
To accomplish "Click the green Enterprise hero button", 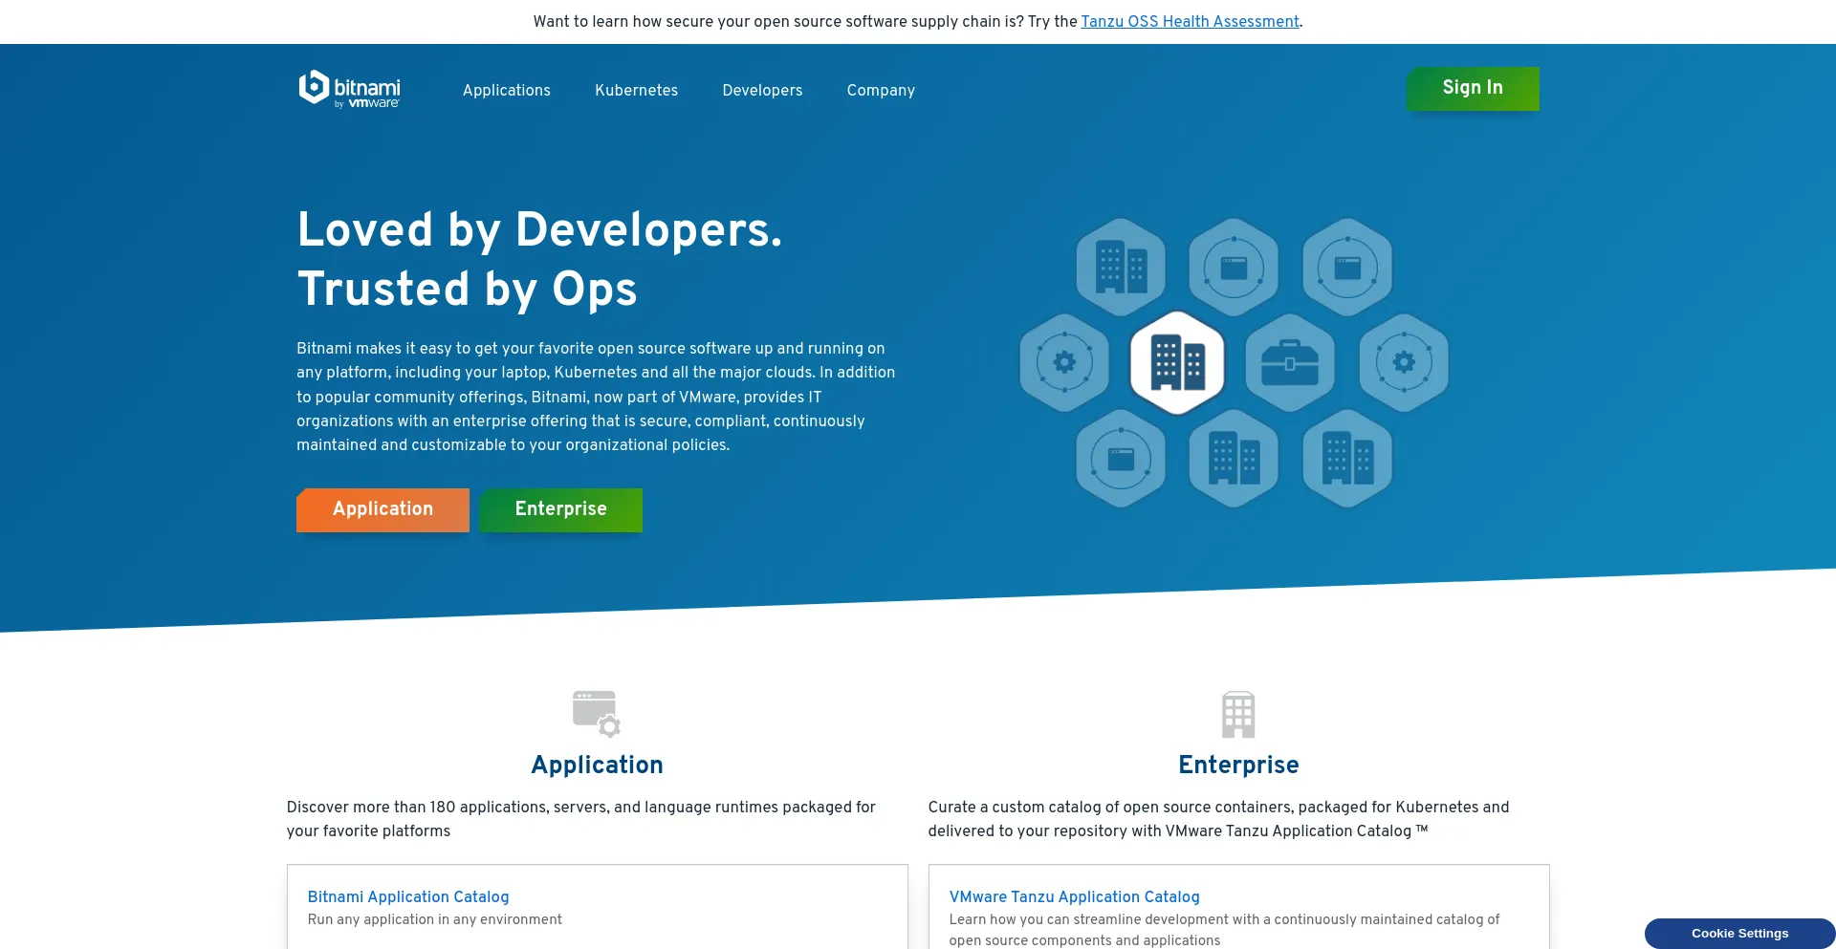I will point(560,509).
